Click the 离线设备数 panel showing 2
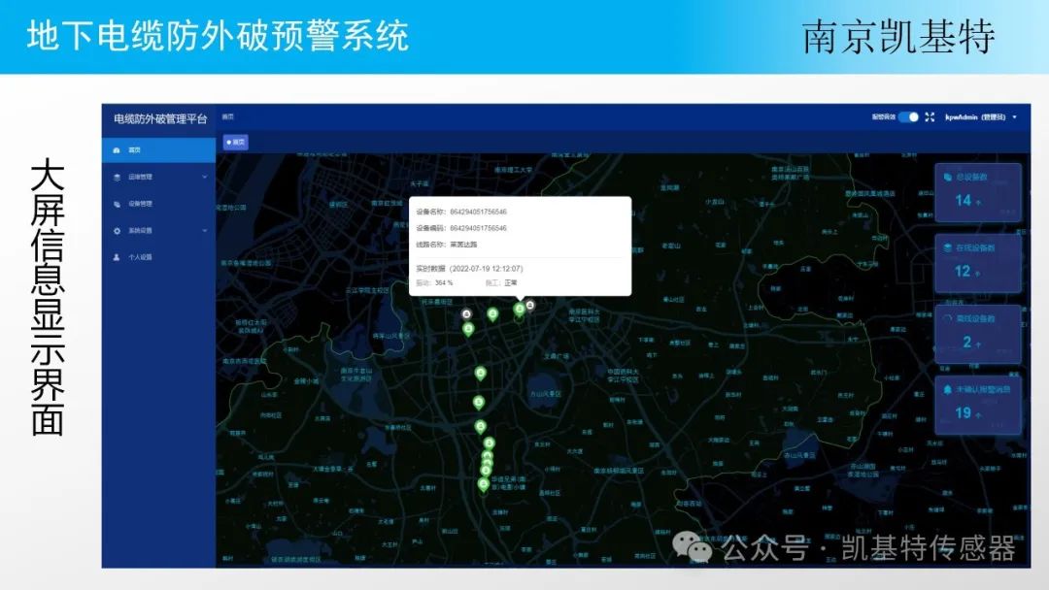The height and width of the screenshot is (590, 1049). pyautogui.click(x=977, y=335)
